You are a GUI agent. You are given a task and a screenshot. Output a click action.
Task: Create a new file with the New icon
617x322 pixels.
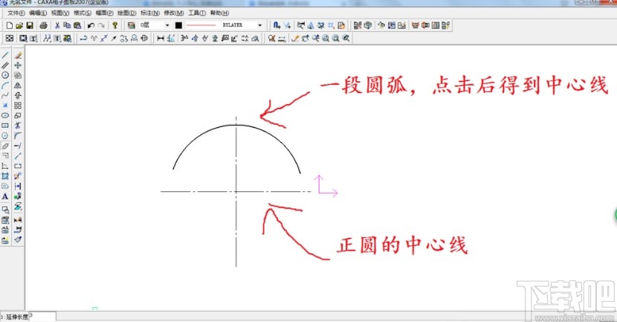pos(10,25)
